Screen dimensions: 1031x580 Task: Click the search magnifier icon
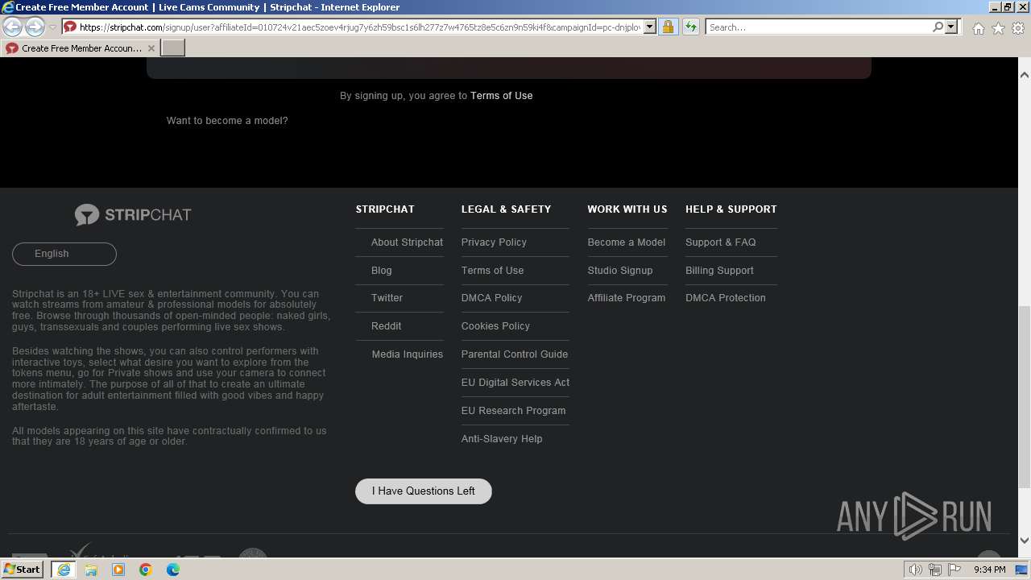tap(938, 27)
